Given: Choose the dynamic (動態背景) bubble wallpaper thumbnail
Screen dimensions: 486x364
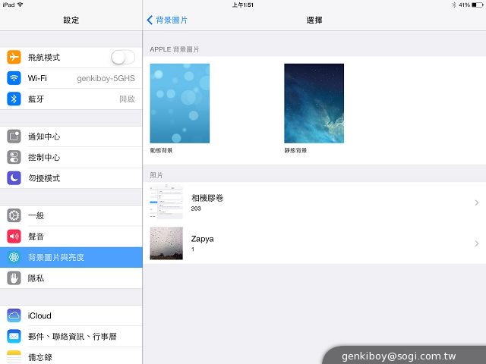Looking at the screenshot, I should (x=180, y=103).
